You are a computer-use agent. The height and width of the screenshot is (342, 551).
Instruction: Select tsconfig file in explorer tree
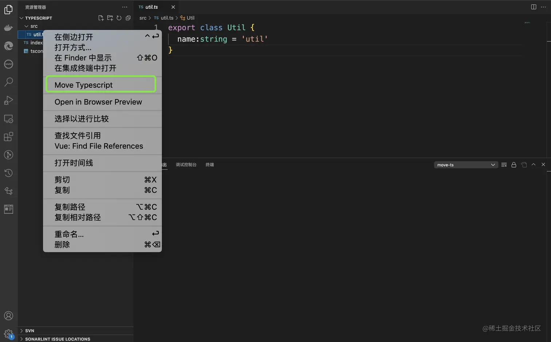coord(33,51)
